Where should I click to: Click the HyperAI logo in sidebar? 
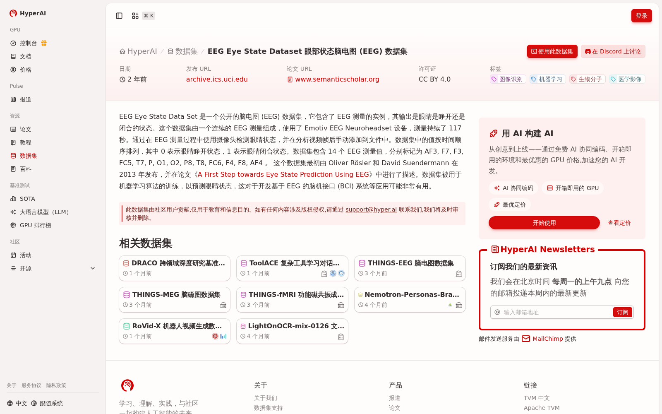[x=28, y=13]
